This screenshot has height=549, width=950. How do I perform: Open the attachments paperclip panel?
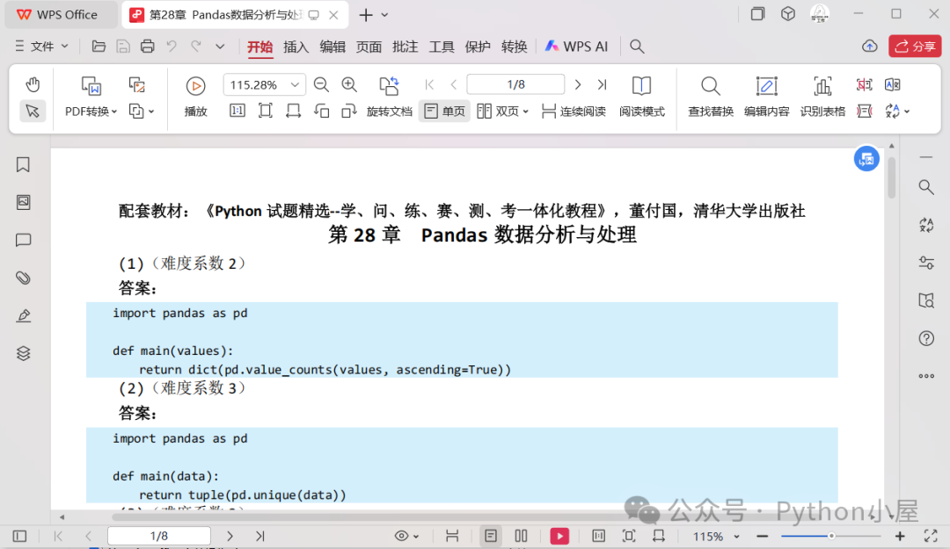point(23,278)
